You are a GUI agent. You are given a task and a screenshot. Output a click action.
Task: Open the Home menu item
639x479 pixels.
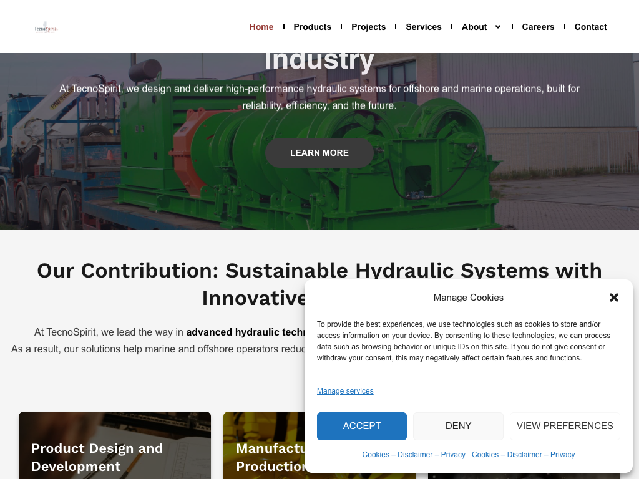pyautogui.click(x=261, y=27)
